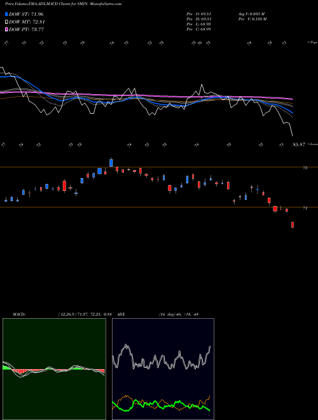Click the ADX (14 day) values text
The width and height of the screenshot is (318, 420).
[x=179, y=314]
